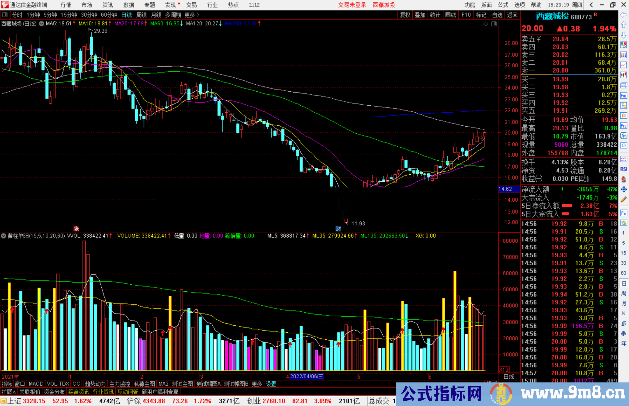Toggle the round button beside 西藏城投(日线)
Image resolution: width=629 pixels, height=406 pixels.
[41, 24]
